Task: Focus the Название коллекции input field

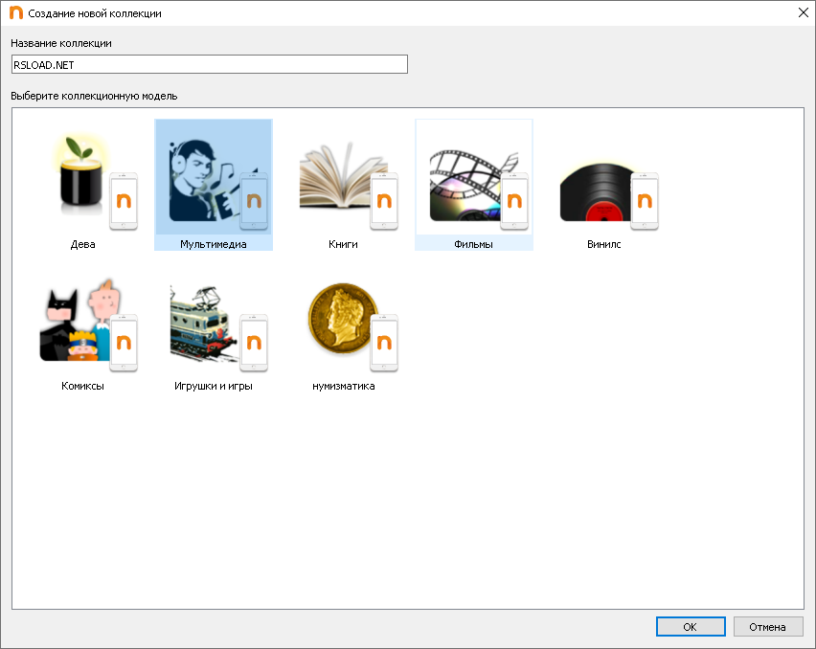Action: pyautogui.click(x=209, y=64)
